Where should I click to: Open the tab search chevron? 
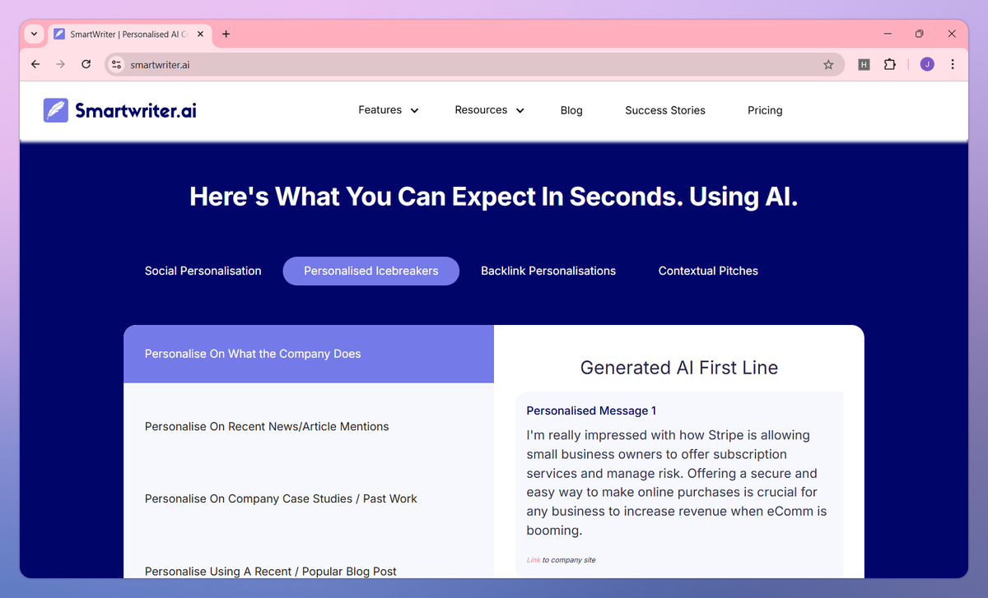click(x=33, y=34)
